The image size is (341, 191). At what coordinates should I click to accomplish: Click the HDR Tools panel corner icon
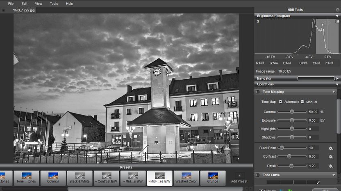[x=338, y=10]
